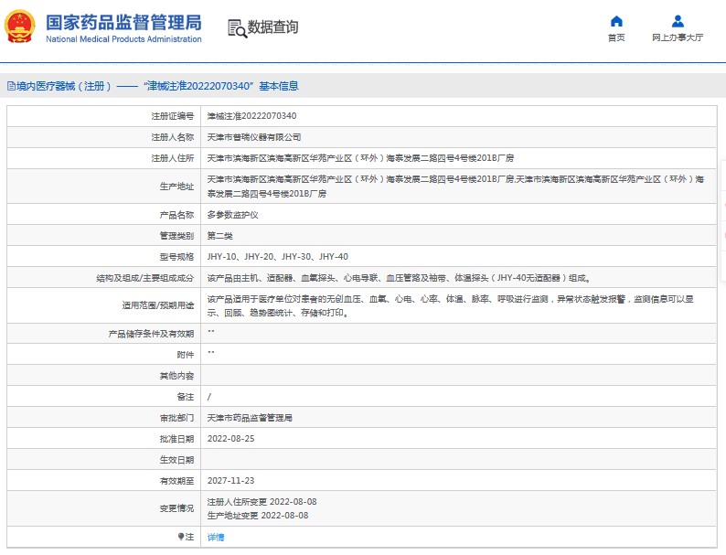The height and width of the screenshot is (555, 726).
Task: Click the 产品名称 label cell
Action: (x=103, y=215)
